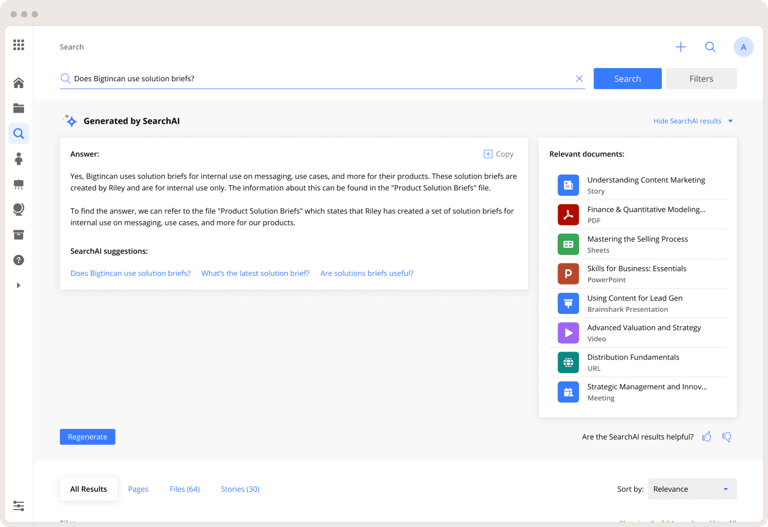Select Finance & Quantitative Modeling title text
This screenshot has height=527, width=768.
(x=646, y=209)
